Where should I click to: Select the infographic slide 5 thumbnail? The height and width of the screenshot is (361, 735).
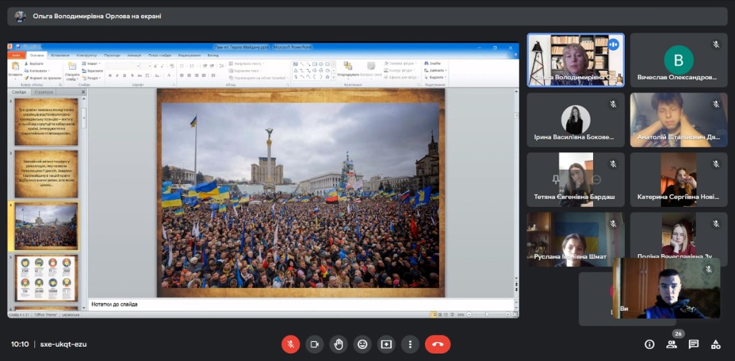pyautogui.click(x=47, y=278)
